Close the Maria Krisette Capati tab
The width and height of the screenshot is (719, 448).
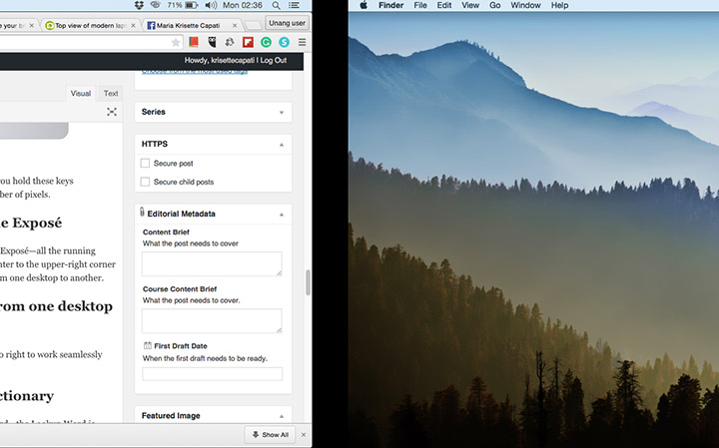tap(235, 26)
